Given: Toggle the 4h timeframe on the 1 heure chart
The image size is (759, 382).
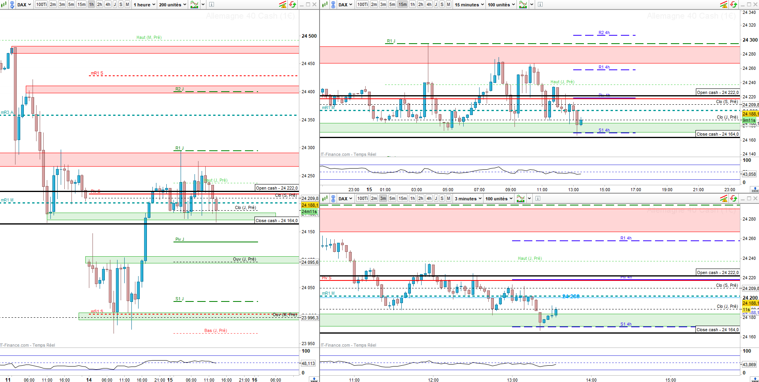Looking at the screenshot, I should click(108, 5).
